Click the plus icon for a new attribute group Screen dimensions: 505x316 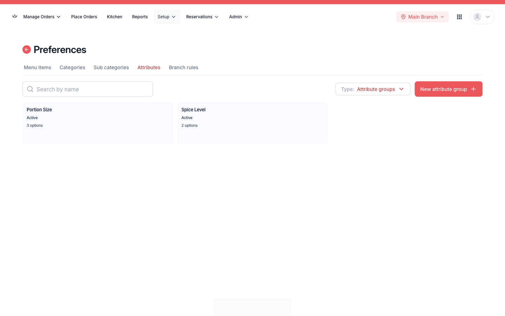tap(473, 89)
